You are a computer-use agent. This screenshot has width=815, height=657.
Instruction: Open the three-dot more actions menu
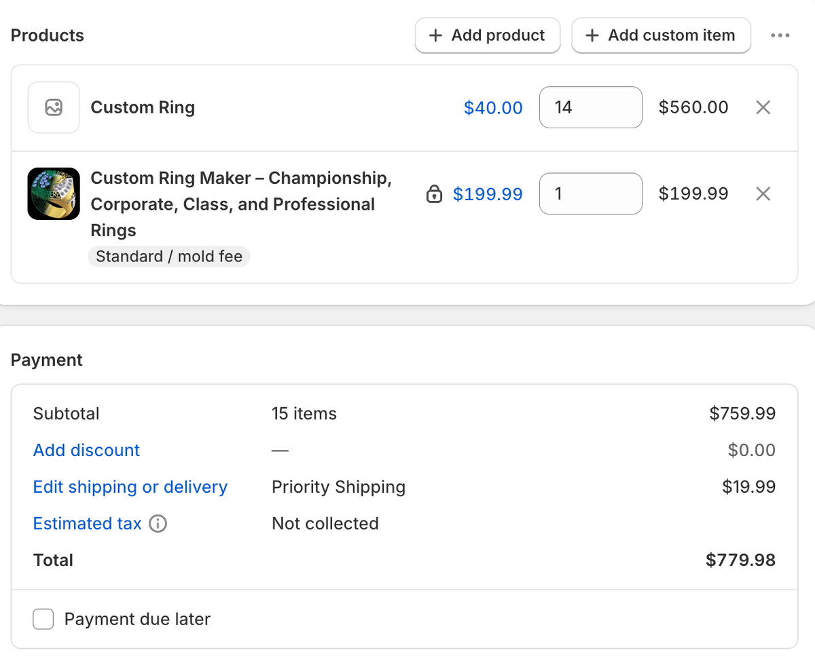pyautogui.click(x=780, y=35)
